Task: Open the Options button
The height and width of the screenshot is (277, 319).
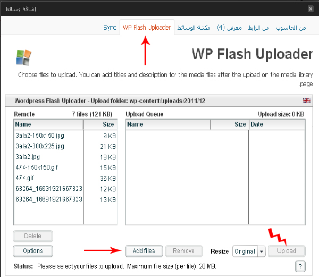Action: click(x=33, y=251)
